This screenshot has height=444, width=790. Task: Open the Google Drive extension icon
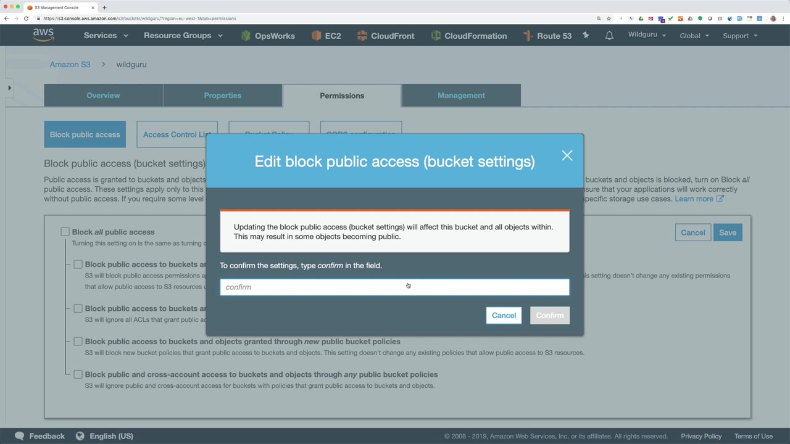pyautogui.click(x=641, y=18)
